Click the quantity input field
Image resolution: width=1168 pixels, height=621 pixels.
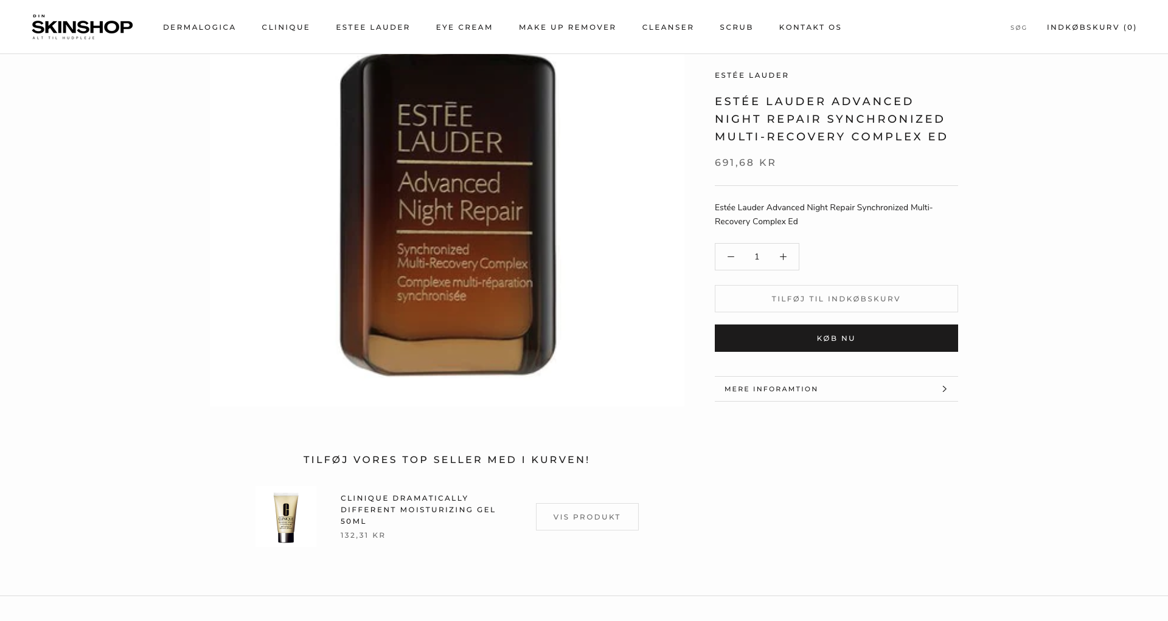(x=757, y=257)
